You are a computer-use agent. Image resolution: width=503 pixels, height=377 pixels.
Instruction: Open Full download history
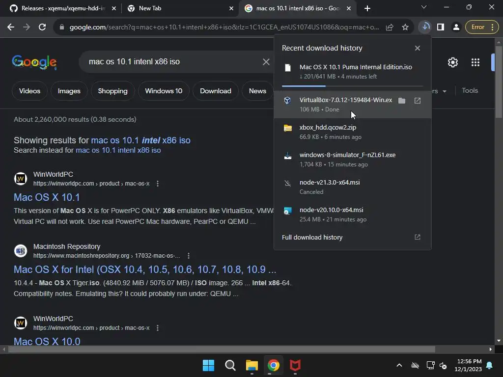click(x=312, y=237)
